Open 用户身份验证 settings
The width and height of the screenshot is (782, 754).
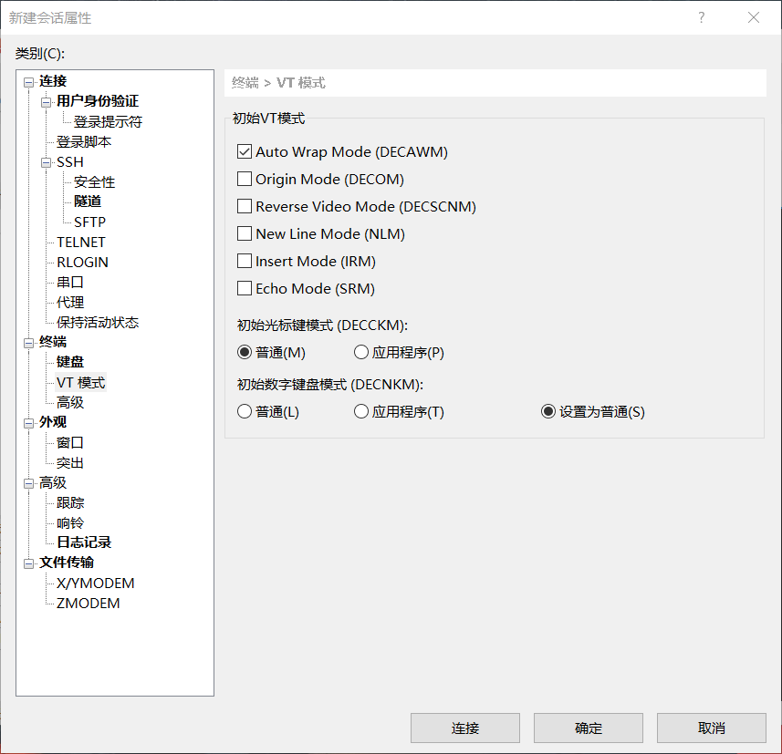(x=98, y=101)
